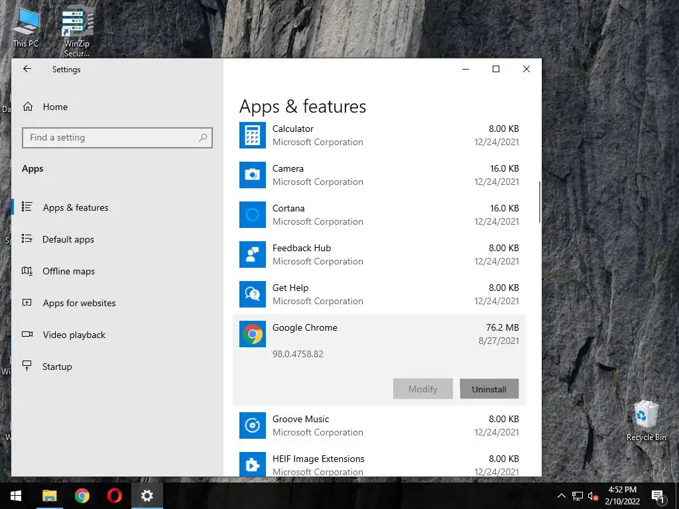Click the Find a setting search box

117,138
